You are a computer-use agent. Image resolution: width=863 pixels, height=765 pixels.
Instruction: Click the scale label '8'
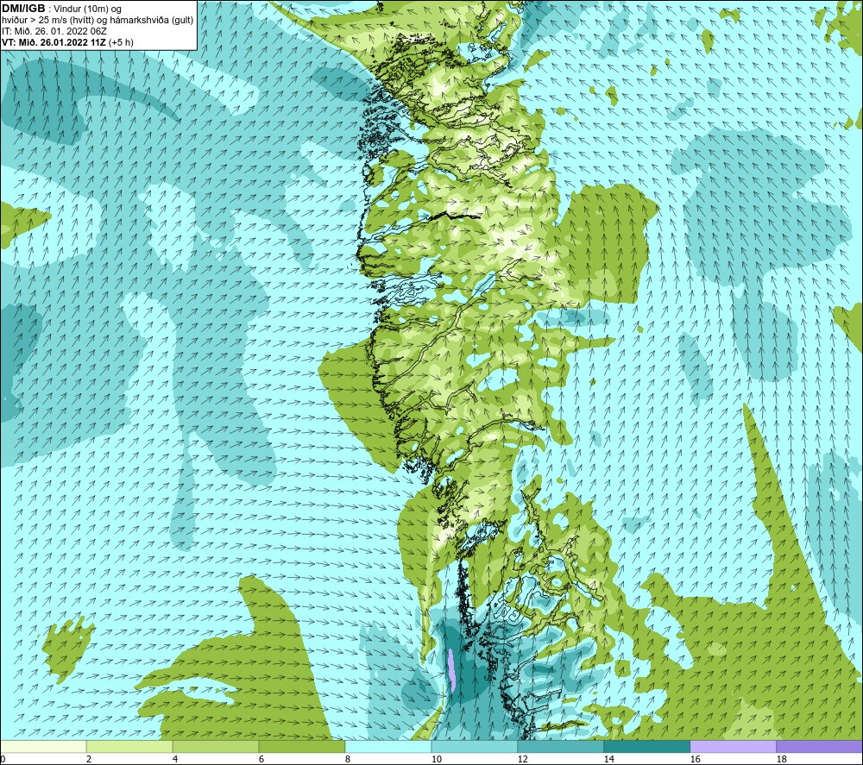point(348,759)
